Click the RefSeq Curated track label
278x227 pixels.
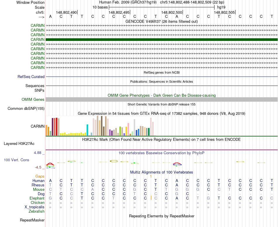tap(31, 77)
